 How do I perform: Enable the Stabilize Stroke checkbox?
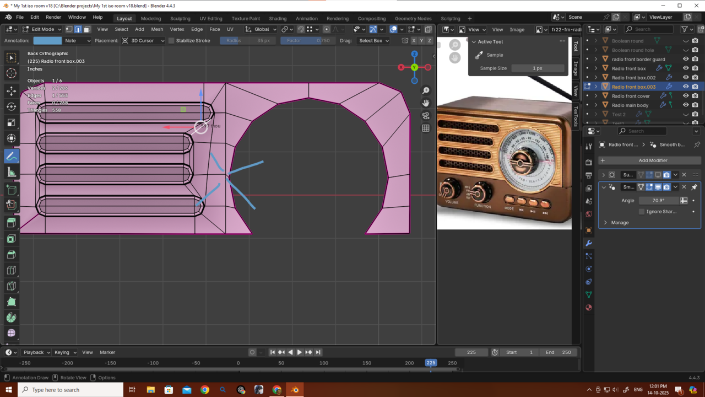pyautogui.click(x=171, y=41)
